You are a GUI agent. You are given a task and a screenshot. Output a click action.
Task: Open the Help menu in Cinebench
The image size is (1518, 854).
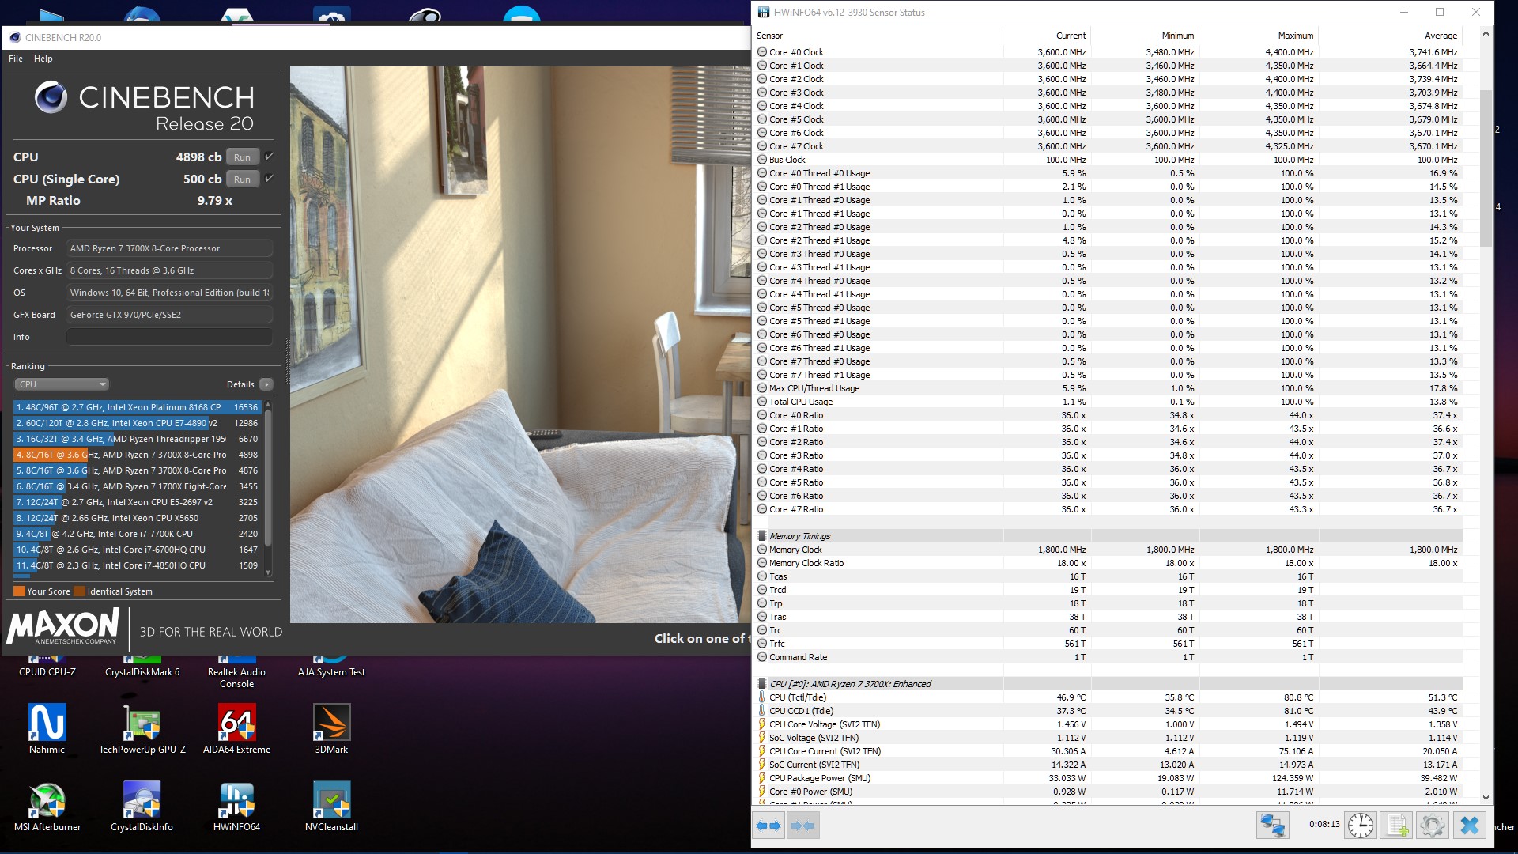point(43,59)
